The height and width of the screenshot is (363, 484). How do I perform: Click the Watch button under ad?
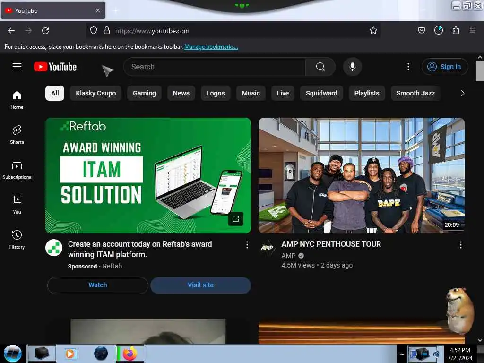tap(98, 285)
